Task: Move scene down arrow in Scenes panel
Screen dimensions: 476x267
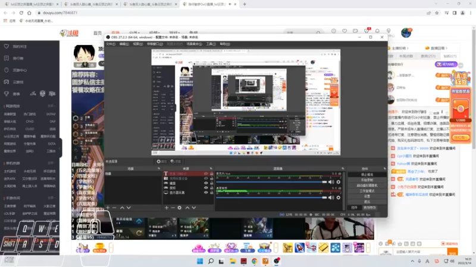Action: click(129, 208)
